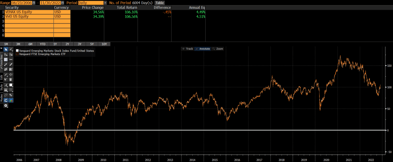Open the Period Daily dropdown
The width and height of the screenshot is (393, 162).
[x=105, y=3]
